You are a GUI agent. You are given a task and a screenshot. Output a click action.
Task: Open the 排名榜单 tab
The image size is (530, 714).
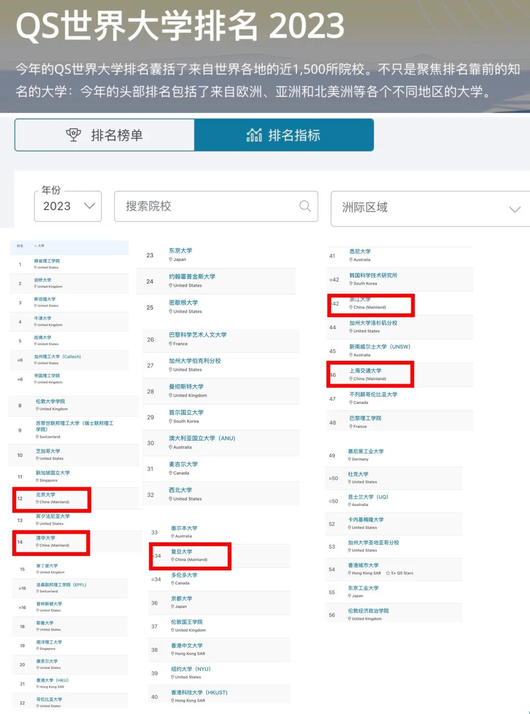pyautogui.click(x=105, y=135)
